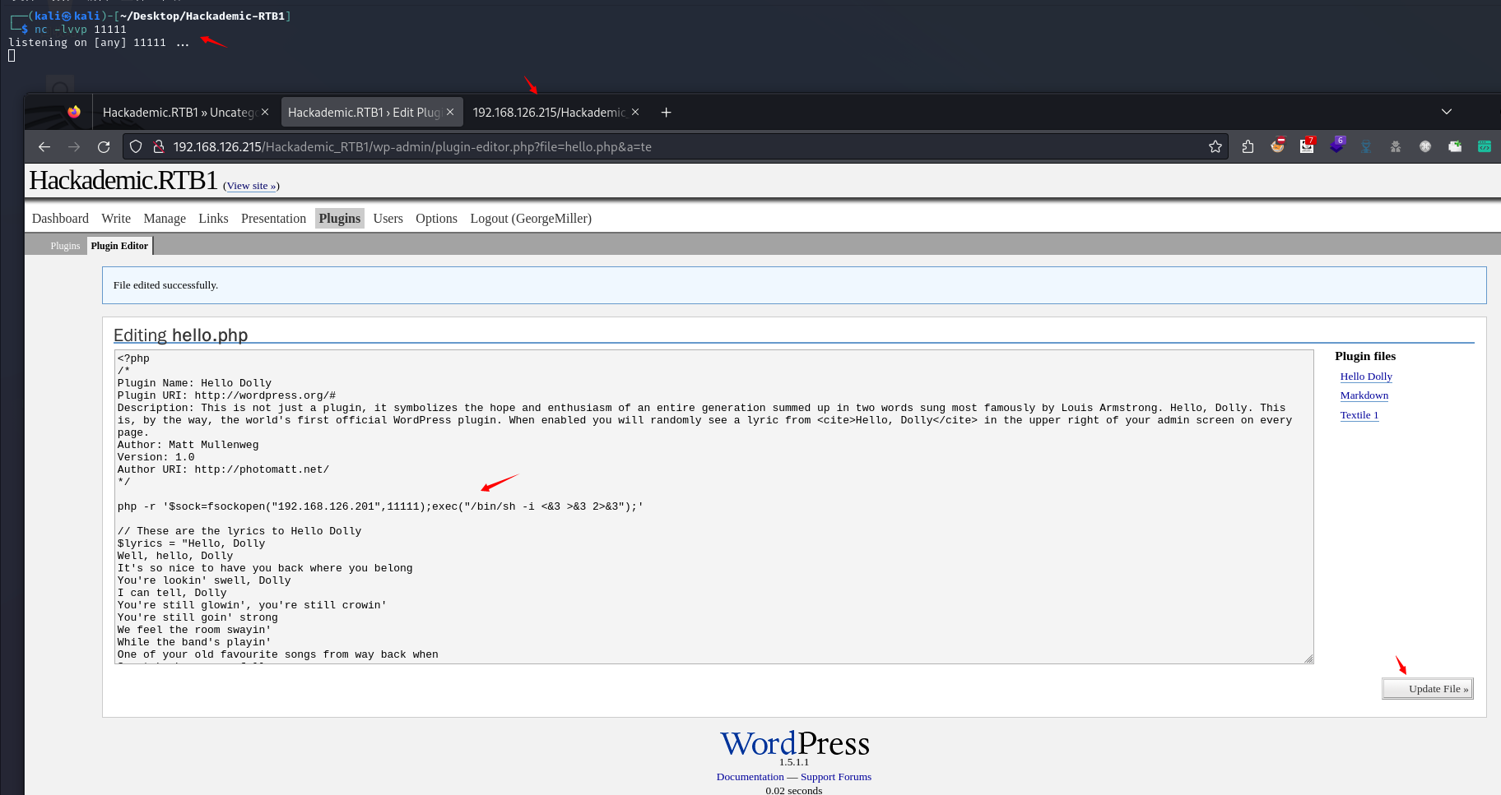Click the gray spy extension icon
This screenshot has height=795, width=1501.
[1396, 146]
